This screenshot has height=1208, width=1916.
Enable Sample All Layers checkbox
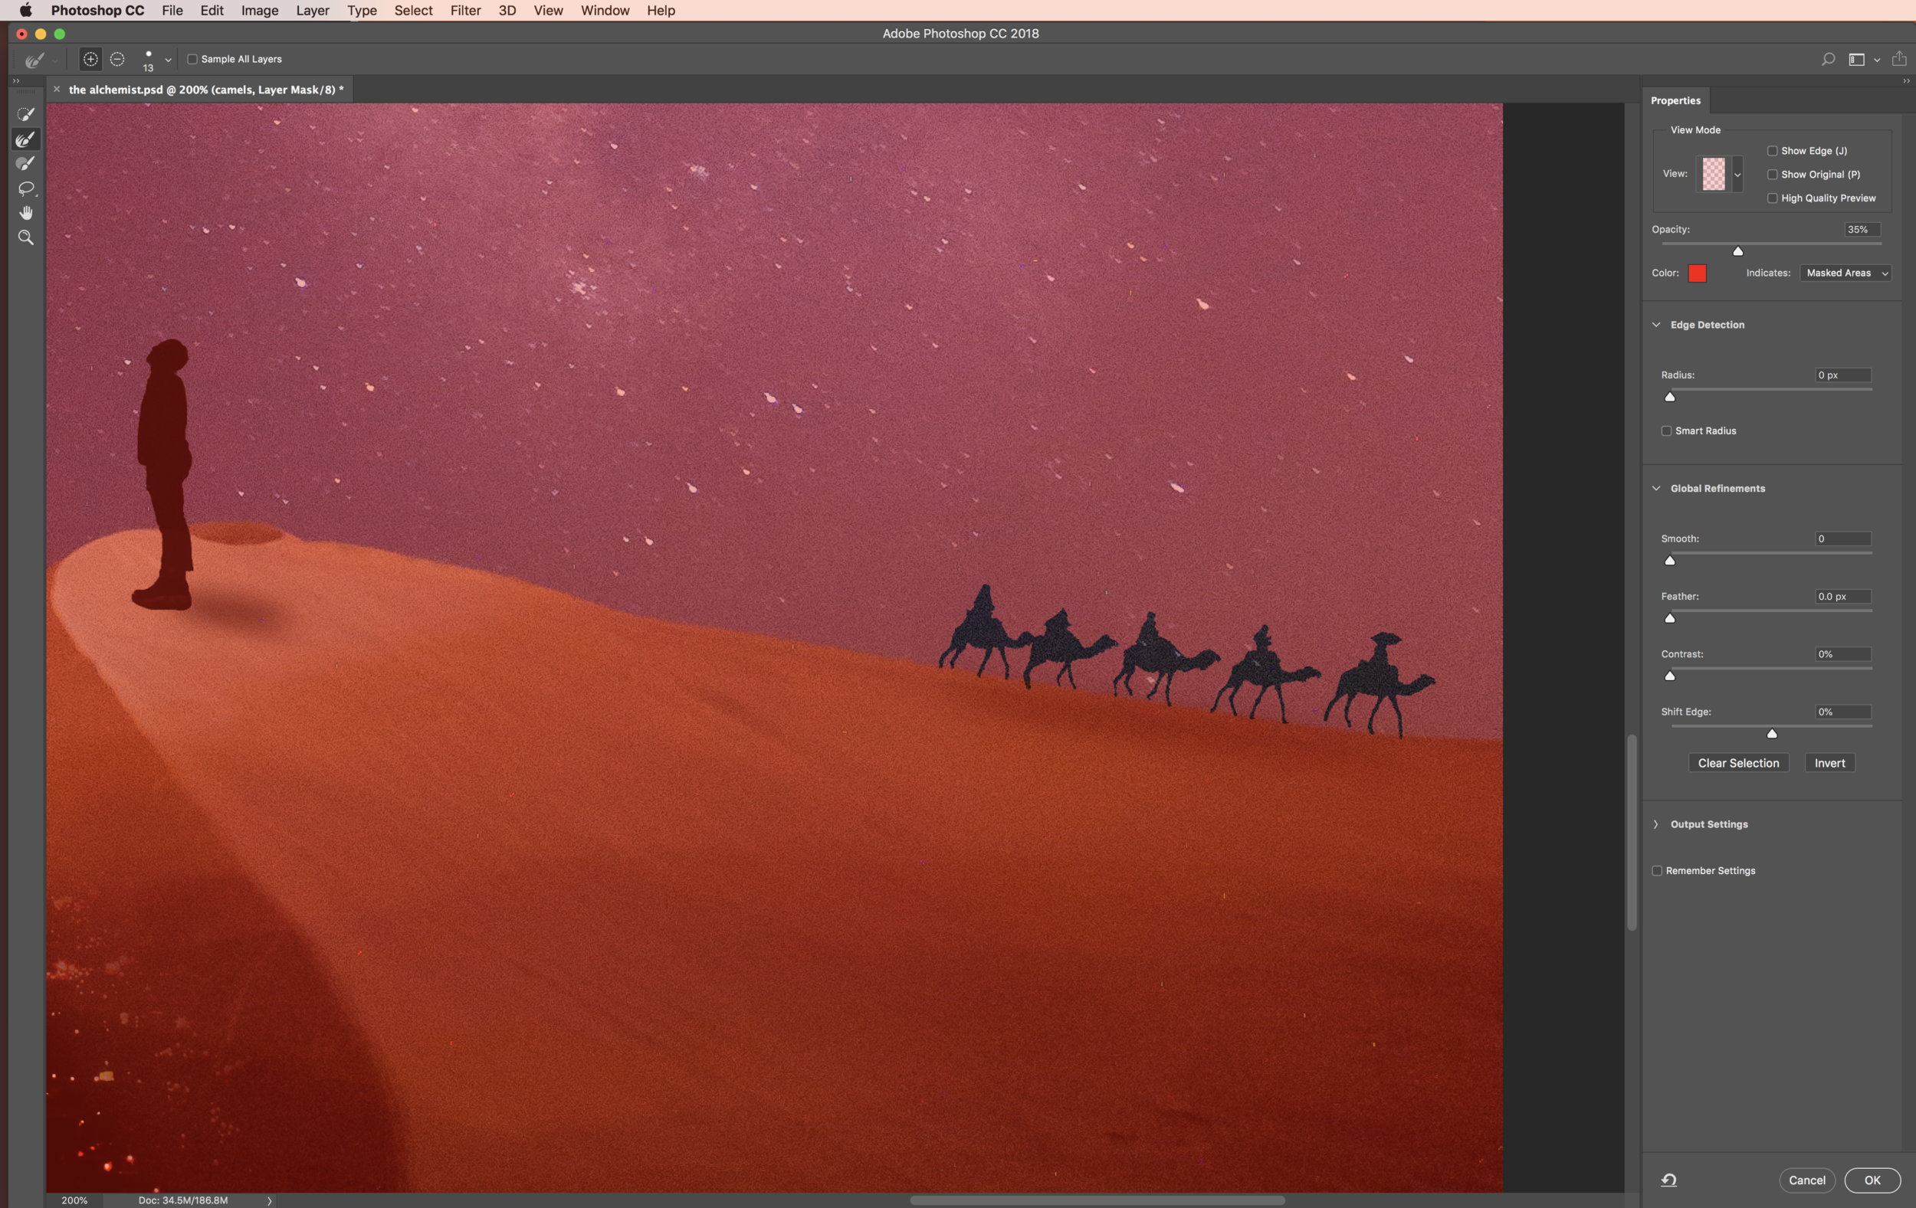tap(192, 59)
